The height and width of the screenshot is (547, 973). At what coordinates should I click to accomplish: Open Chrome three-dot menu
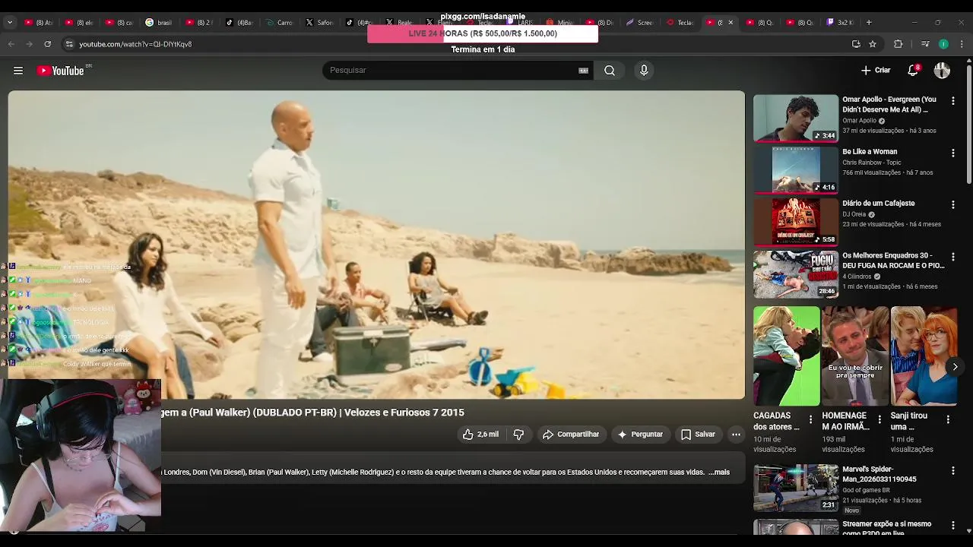pos(962,44)
